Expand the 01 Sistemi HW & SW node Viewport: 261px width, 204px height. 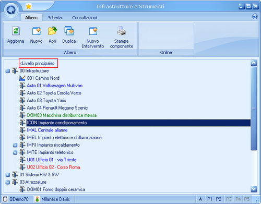[x=8, y=175]
